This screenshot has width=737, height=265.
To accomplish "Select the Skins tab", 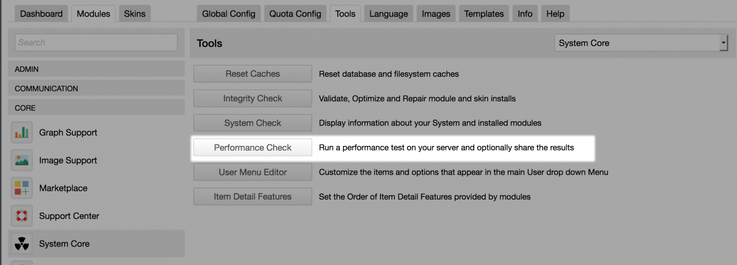I will [135, 14].
